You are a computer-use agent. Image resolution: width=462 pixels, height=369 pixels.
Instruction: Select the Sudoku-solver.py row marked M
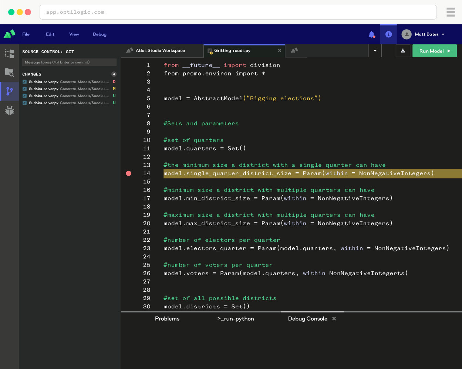(x=70, y=89)
